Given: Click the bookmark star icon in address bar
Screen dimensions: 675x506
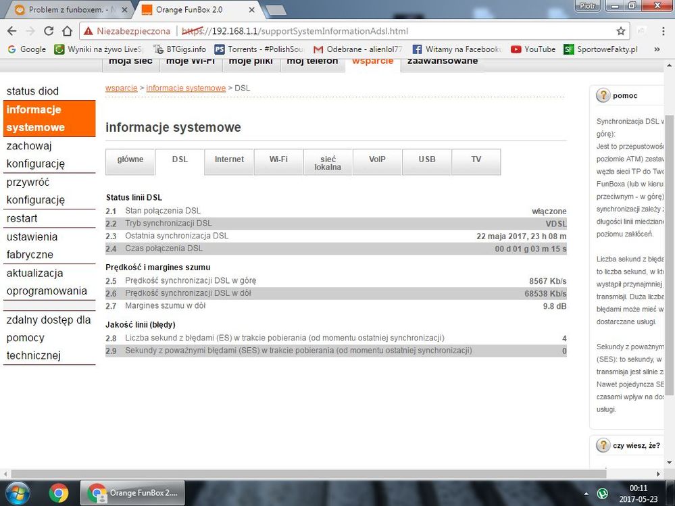Looking at the screenshot, I should click(x=620, y=31).
